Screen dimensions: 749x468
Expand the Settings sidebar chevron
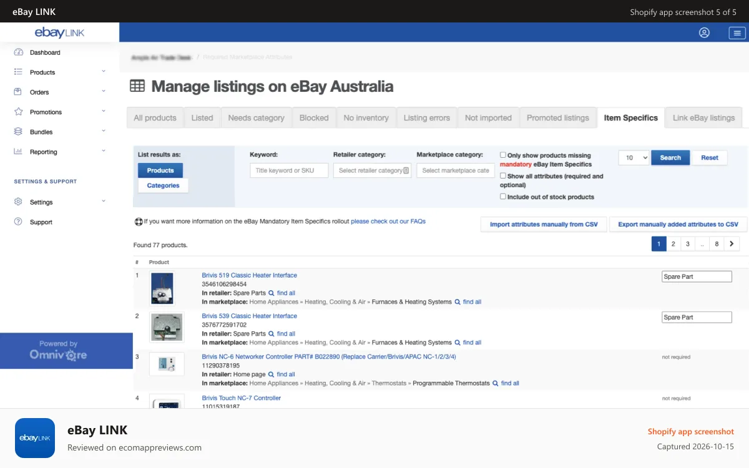pos(104,201)
